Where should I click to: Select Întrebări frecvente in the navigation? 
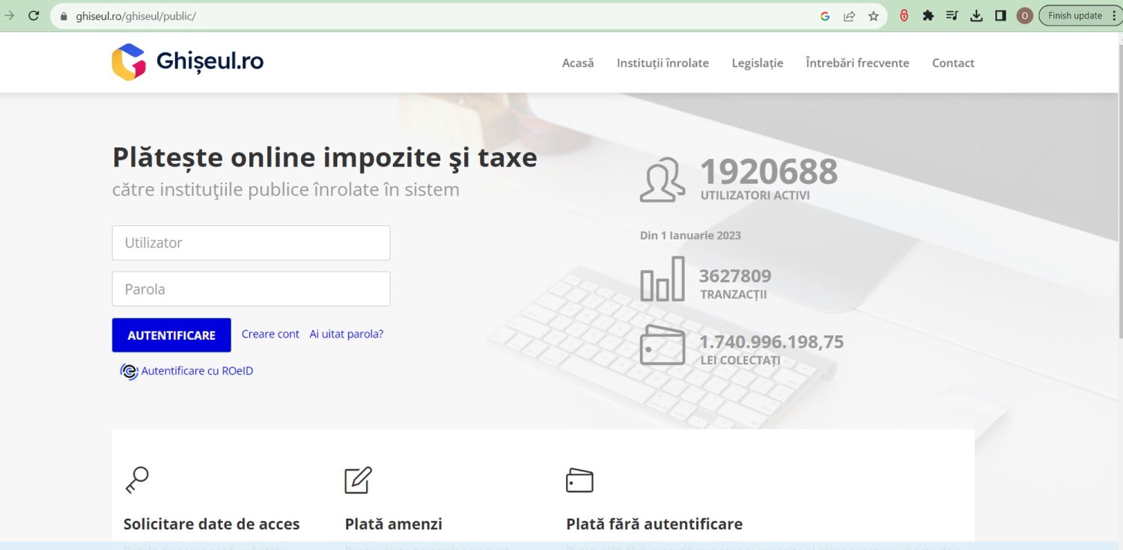[857, 63]
